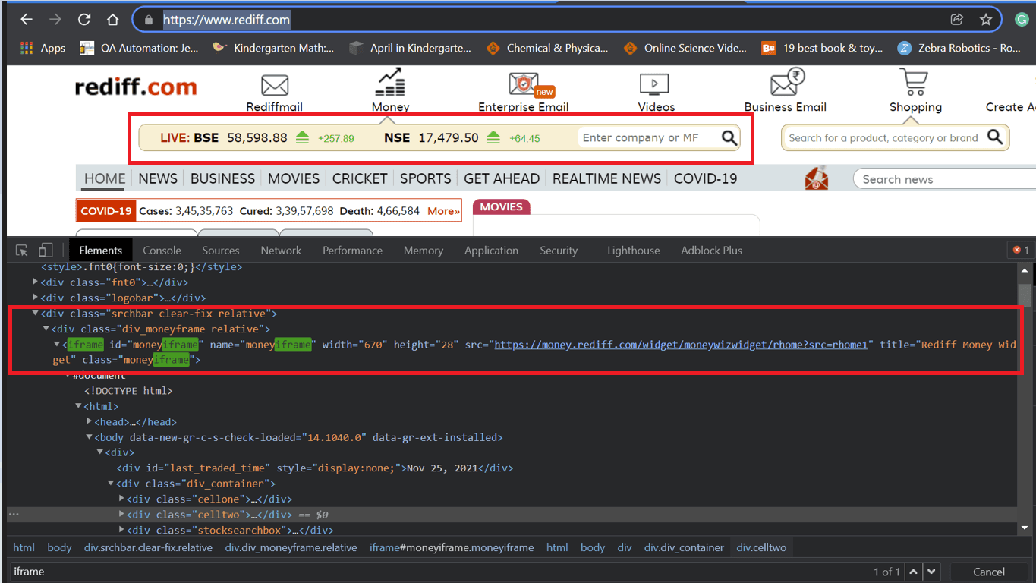Click the CRICKET navigation link

tap(360, 178)
